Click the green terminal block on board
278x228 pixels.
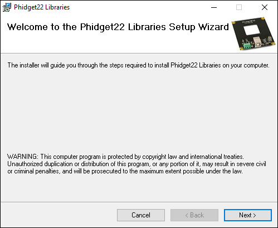click(247, 46)
